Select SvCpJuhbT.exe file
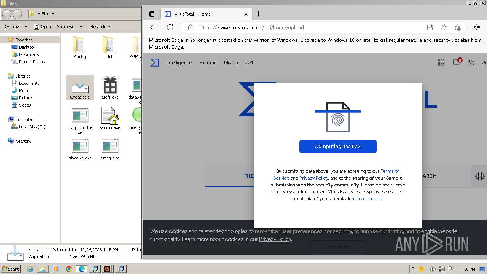 pyautogui.click(x=80, y=121)
